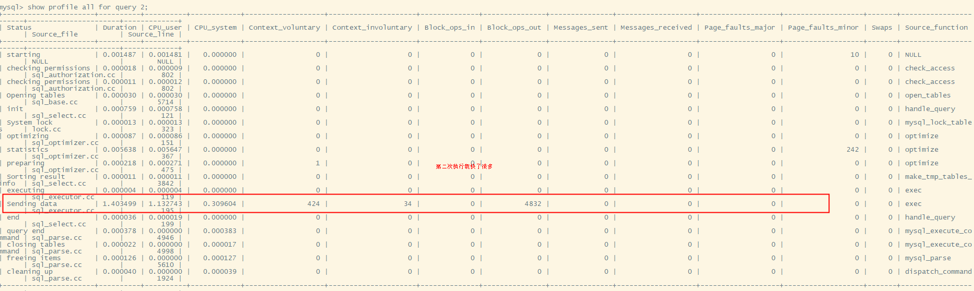Select the query end CPU_system value 0.000383
Image resolution: width=974 pixels, height=291 pixels.
tap(220, 231)
